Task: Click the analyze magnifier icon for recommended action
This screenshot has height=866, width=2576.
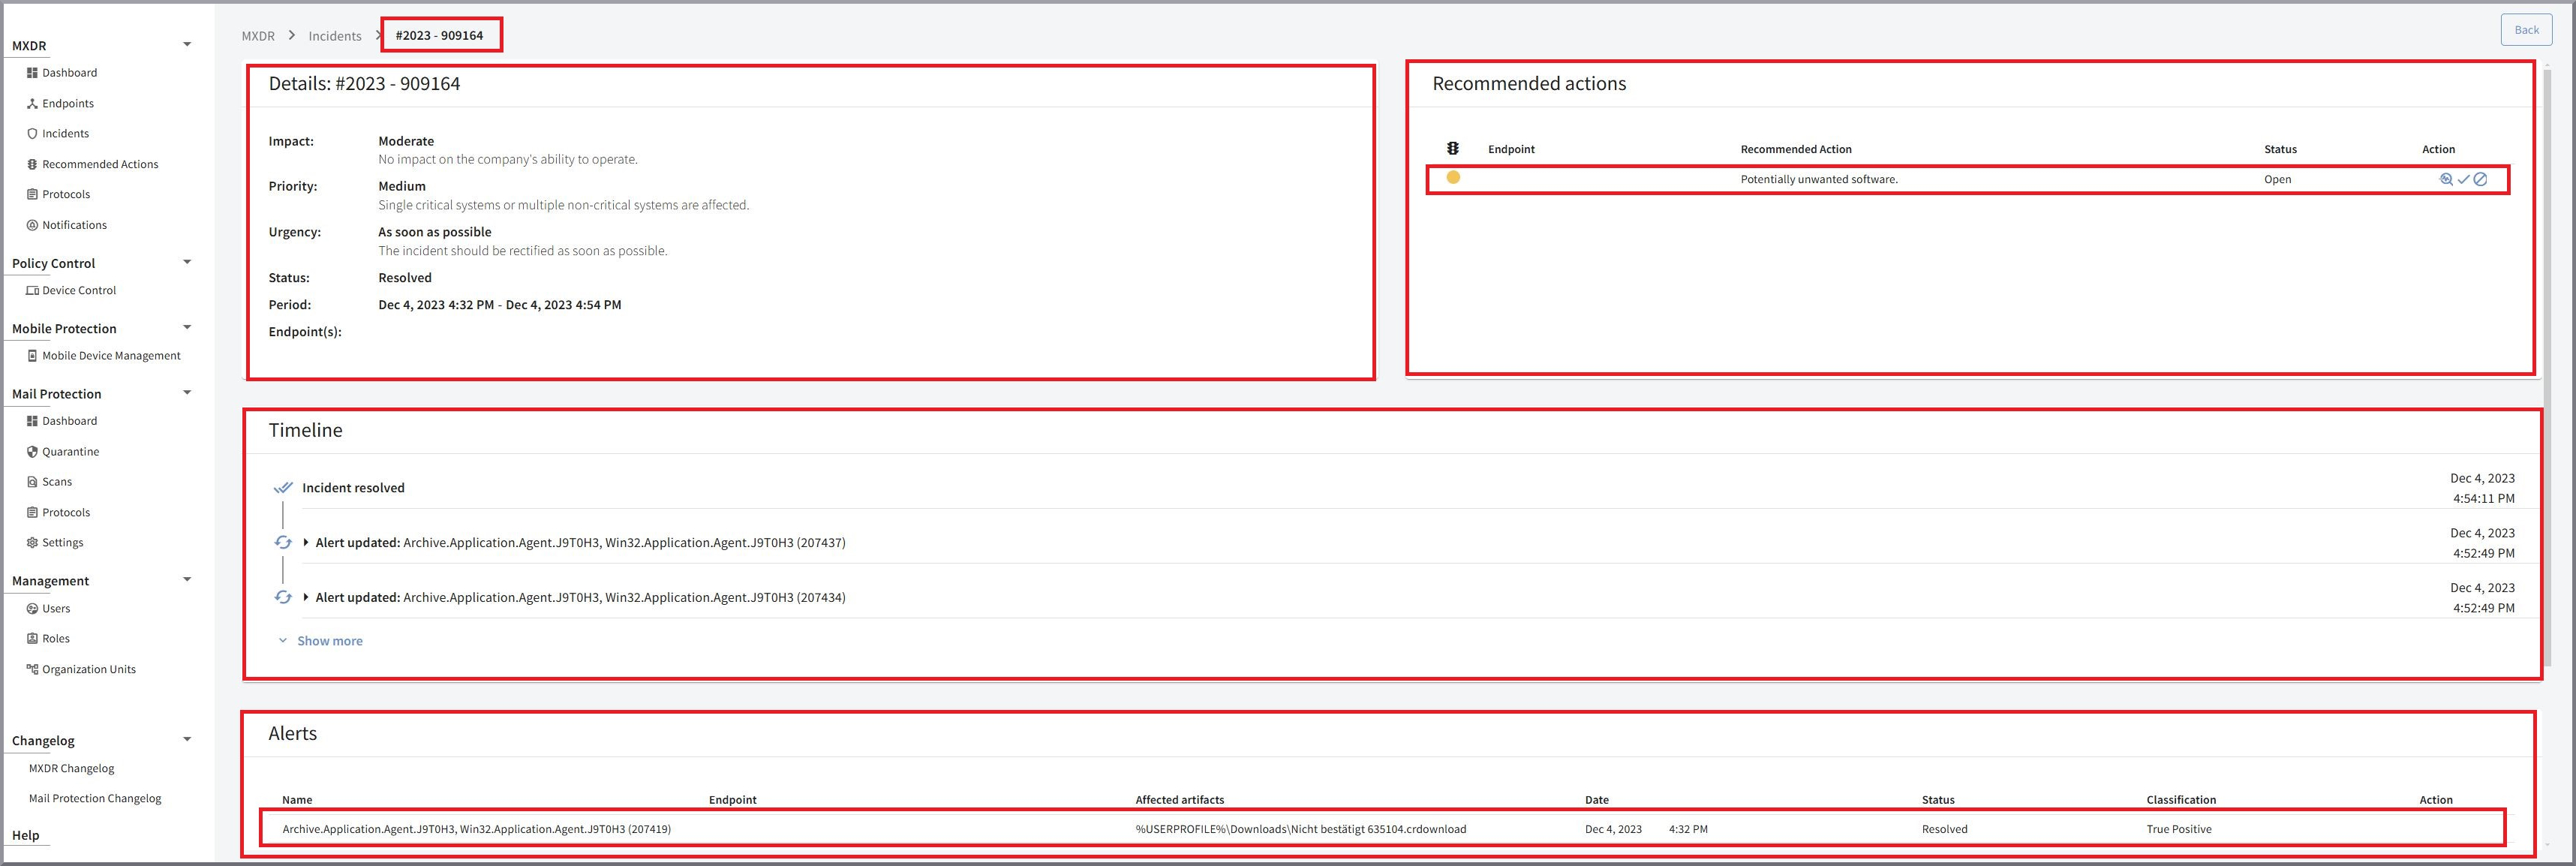Action: (2446, 180)
